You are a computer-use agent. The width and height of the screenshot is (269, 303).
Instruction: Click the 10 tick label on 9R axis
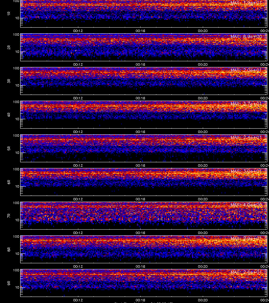[x=17, y=287]
